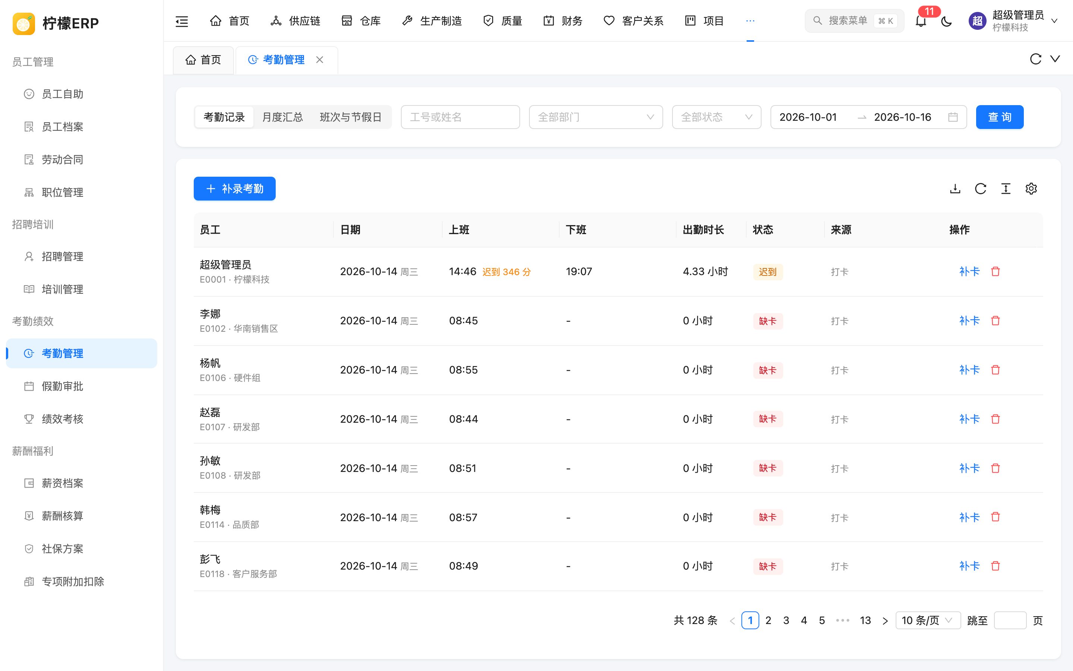Delete 李娜's attendance record
The image size is (1073, 671).
tap(996, 321)
